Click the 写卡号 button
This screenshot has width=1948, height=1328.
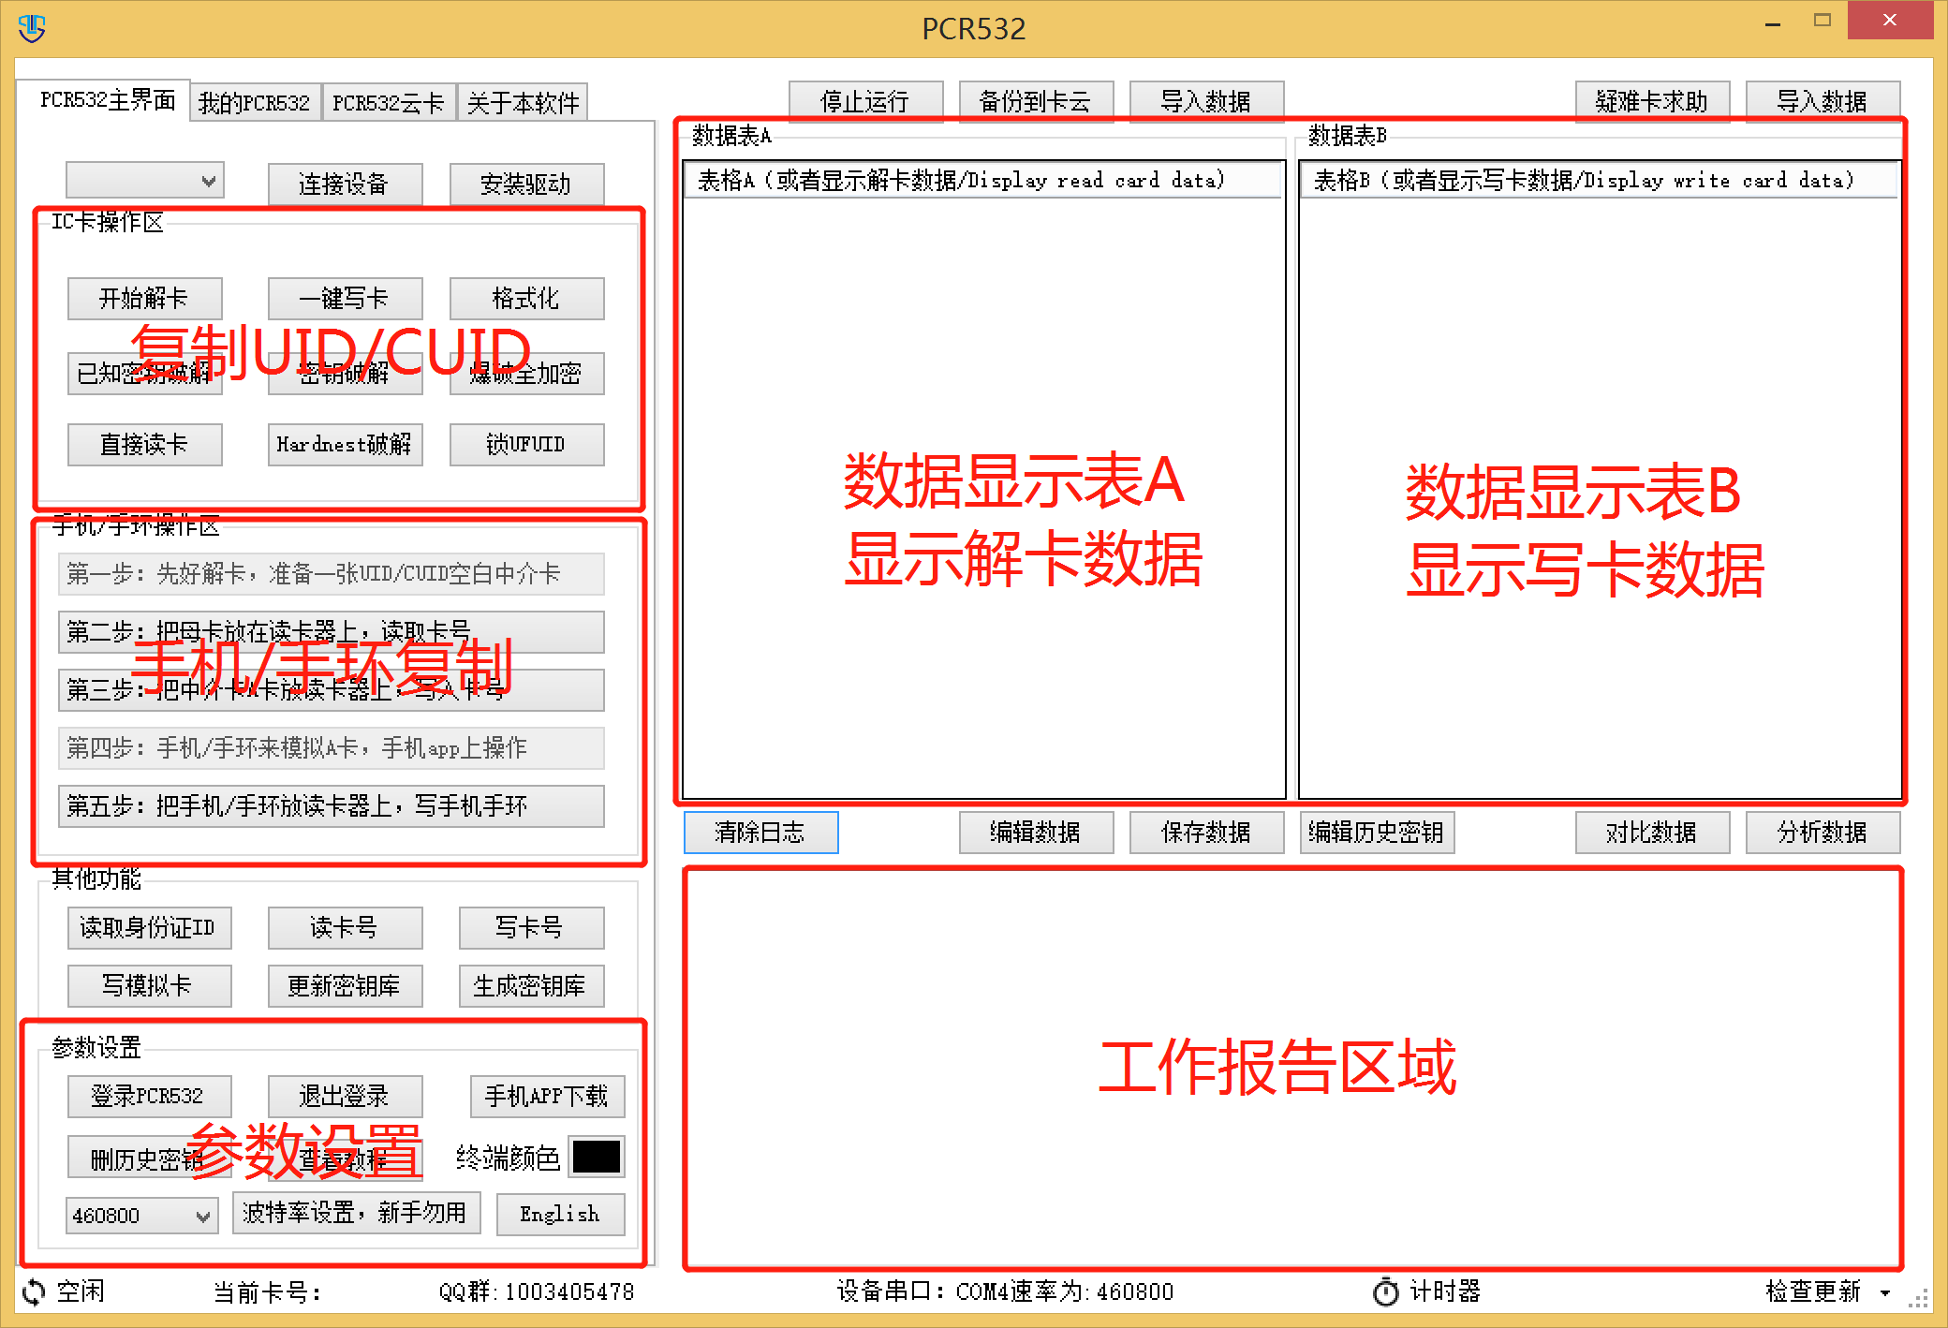(x=531, y=927)
